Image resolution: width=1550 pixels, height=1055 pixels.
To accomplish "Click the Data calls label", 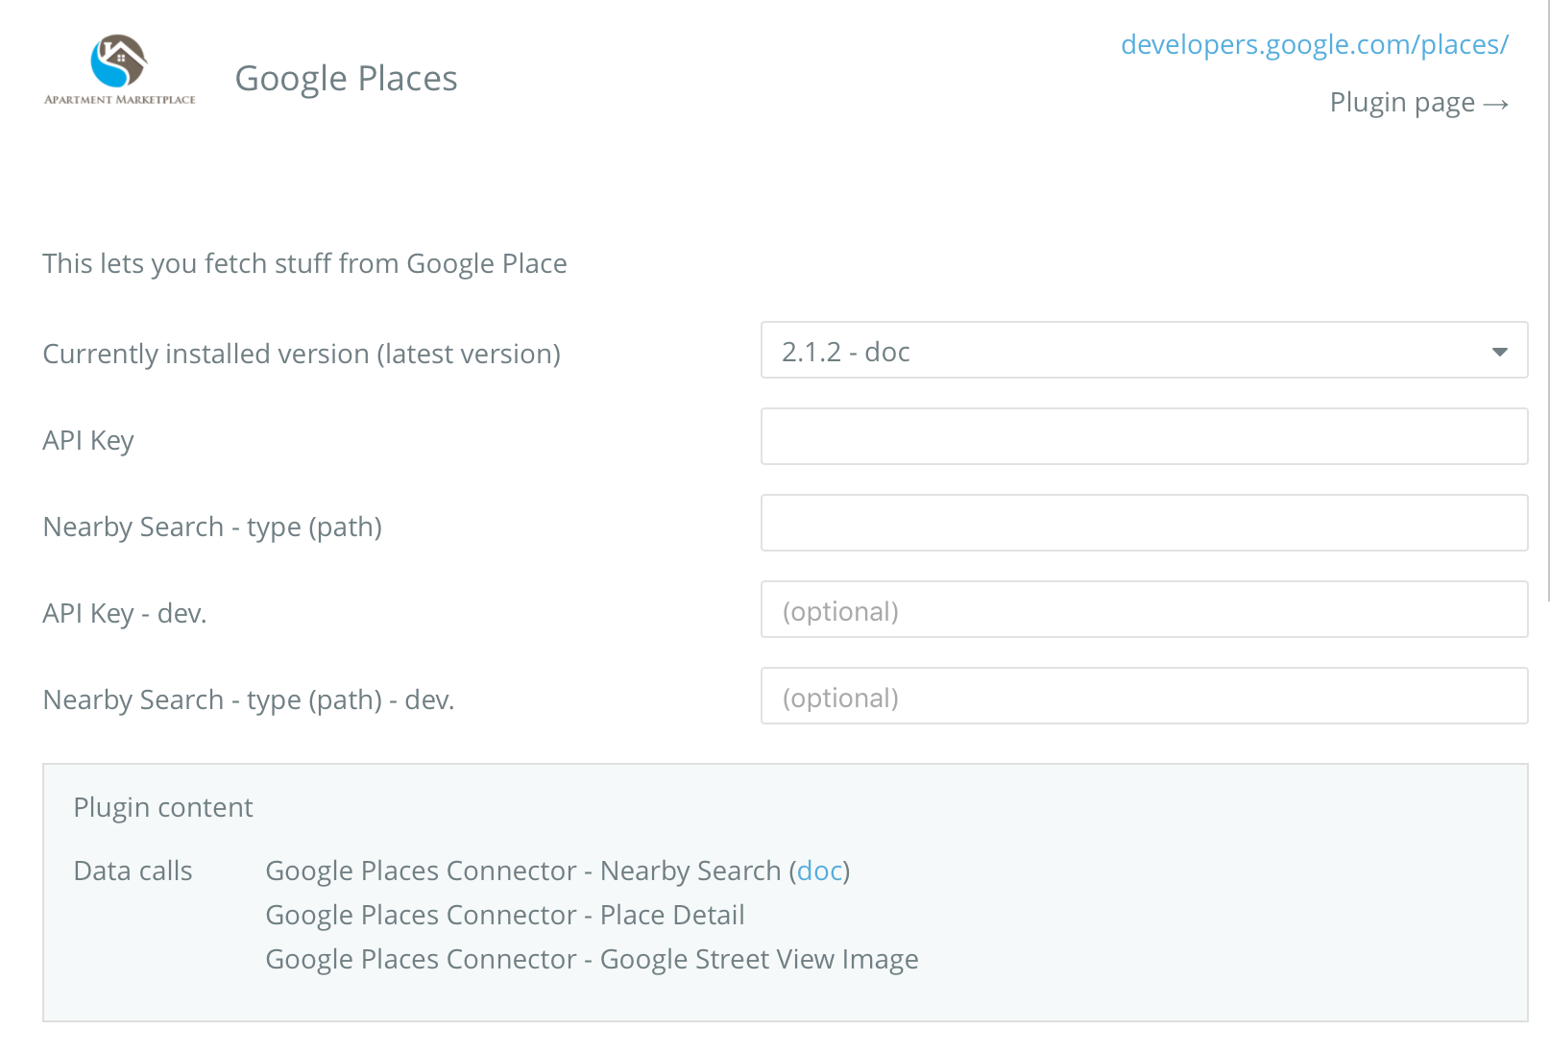I will pos(133,871).
